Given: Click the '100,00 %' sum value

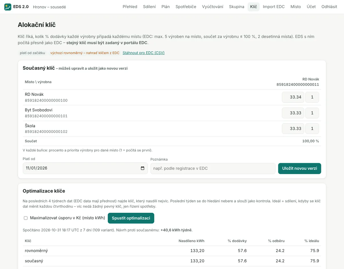Looking at the screenshot, I should (310, 141).
